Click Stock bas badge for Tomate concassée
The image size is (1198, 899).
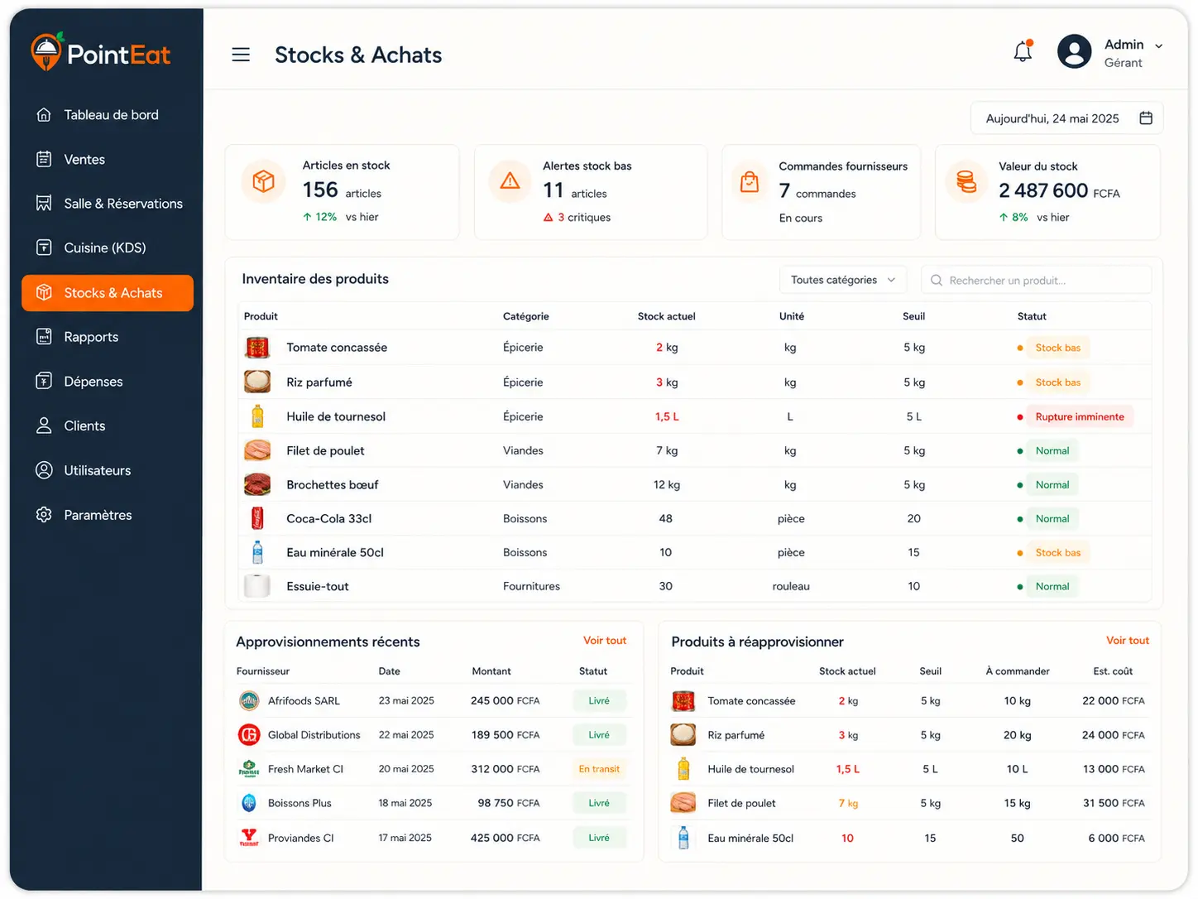(1057, 348)
